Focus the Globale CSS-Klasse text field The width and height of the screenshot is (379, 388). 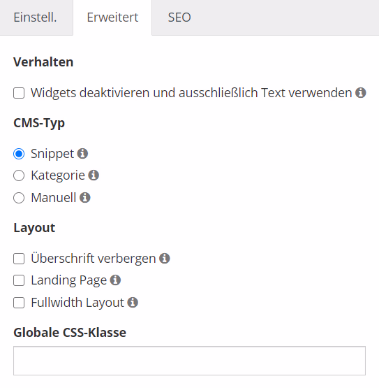coord(190,361)
